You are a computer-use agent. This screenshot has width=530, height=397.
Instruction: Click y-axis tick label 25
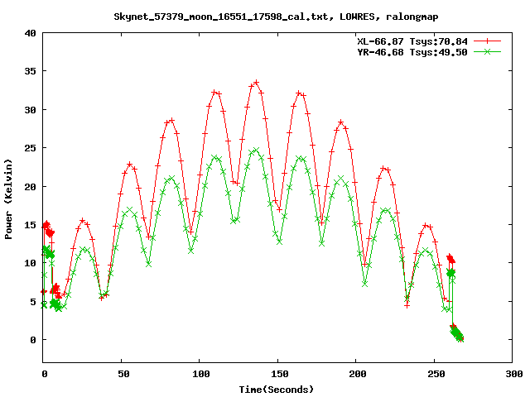30,148
